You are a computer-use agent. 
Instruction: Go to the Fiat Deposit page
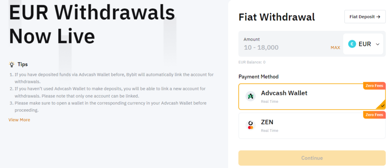pyautogui.click(x=365, y=17)
